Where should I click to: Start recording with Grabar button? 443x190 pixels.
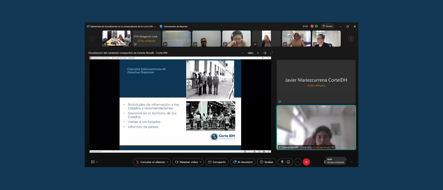(x=266, y=162)
